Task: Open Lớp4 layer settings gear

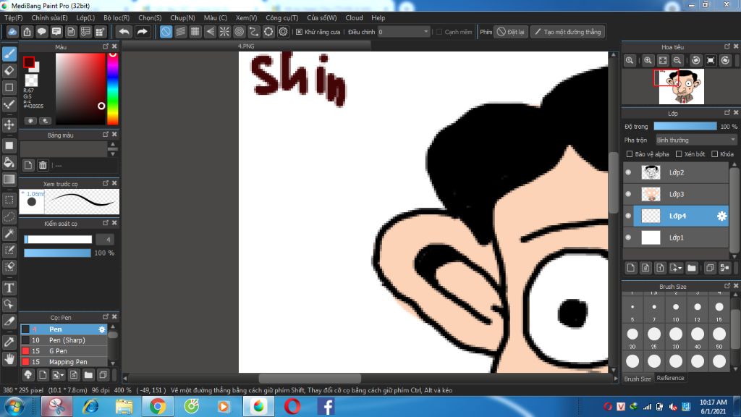Action: (x=721, y=216)
